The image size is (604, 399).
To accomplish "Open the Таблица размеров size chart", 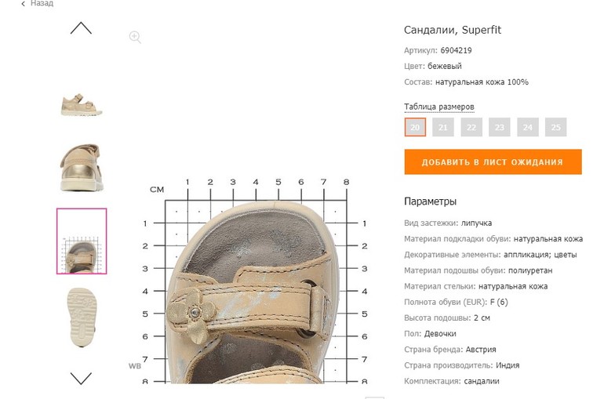I will (438, 107).
